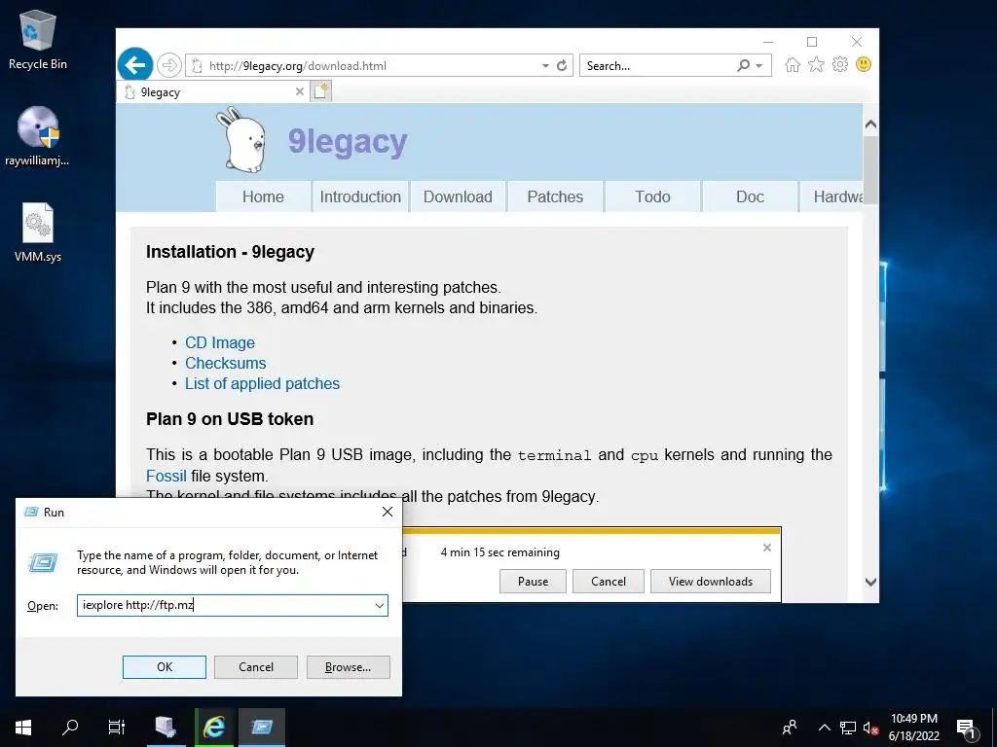The width and height of the screenshot is (997, 747).
Task: Open Task View on the taskbar
Action: 117,728
